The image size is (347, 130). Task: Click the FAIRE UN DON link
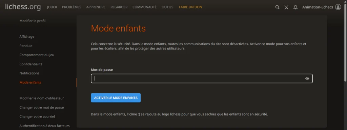click(190, 7)
